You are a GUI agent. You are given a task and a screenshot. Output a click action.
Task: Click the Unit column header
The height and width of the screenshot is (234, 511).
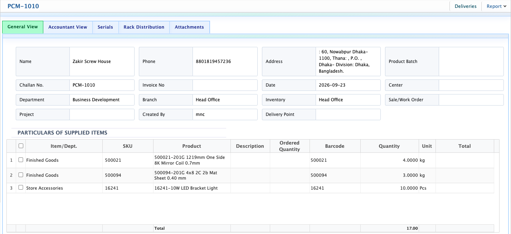click(427, 146)
